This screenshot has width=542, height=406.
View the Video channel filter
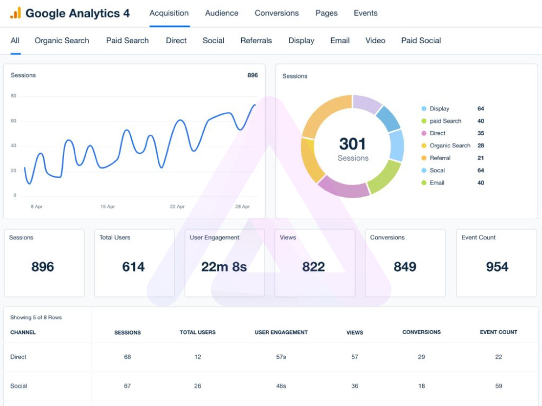[375, 41]
